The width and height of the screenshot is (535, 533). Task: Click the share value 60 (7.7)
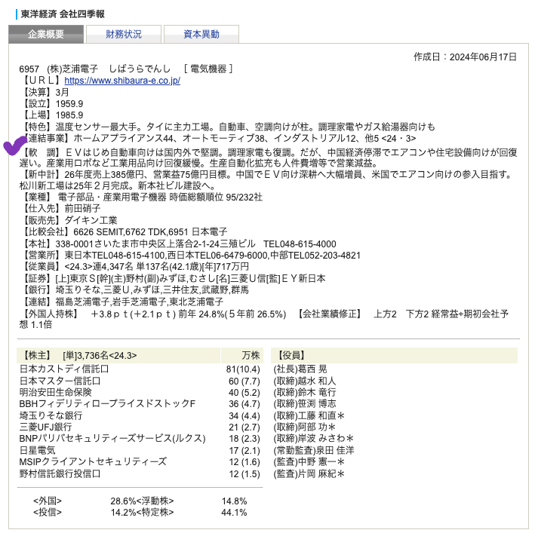point(244,381)
